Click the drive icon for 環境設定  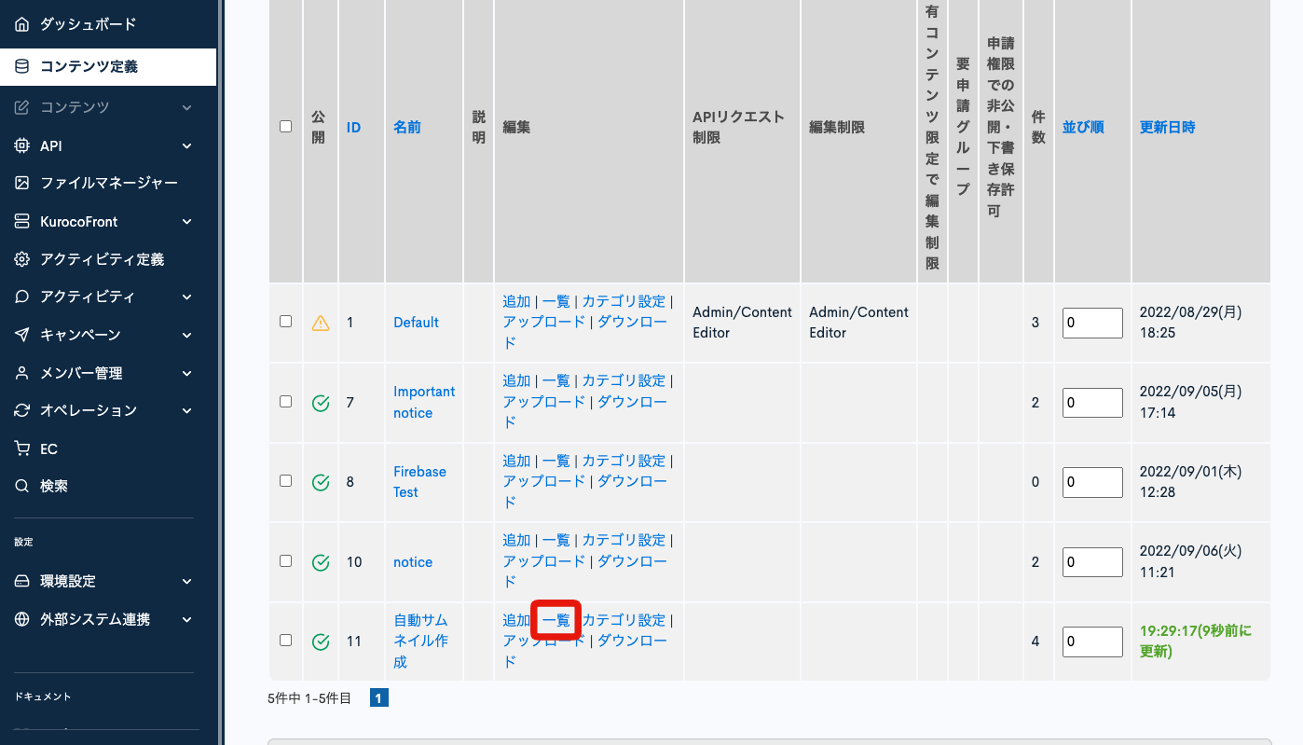22,581
